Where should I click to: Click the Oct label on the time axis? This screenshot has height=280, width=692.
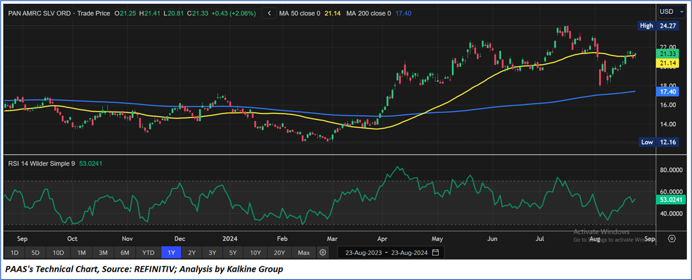point(72,239)
